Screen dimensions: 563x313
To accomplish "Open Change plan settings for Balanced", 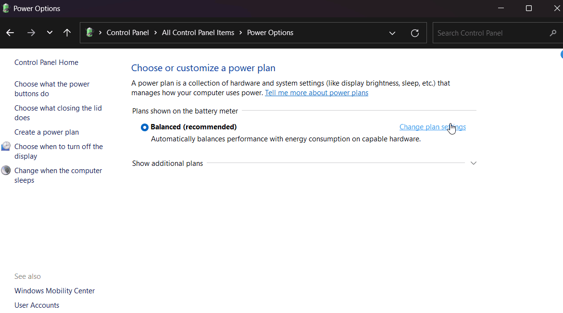I will coord(433,127).
